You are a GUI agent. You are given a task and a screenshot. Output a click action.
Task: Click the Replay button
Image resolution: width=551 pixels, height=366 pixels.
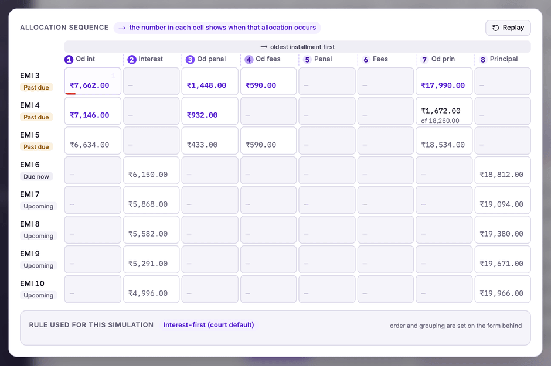click(508, 28)
